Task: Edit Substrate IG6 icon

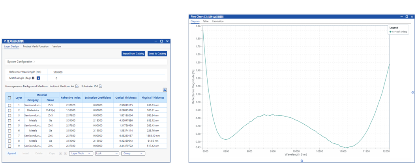Action: pyautogui.click(x=101, y=86)
